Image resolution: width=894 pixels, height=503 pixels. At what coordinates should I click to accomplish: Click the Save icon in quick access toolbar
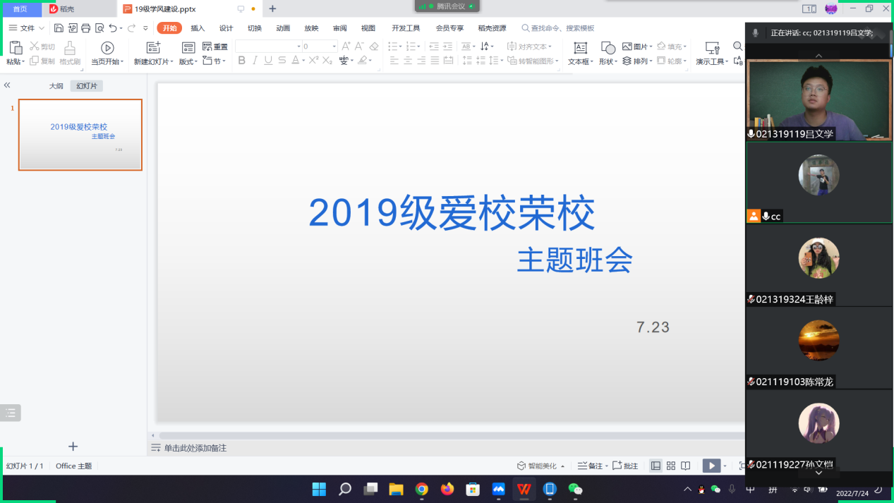(59, 28)
